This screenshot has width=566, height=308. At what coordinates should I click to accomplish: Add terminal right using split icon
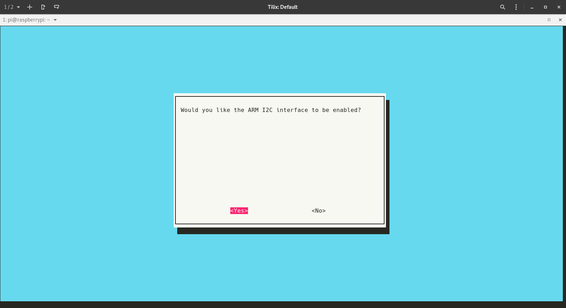click(43, 7)
